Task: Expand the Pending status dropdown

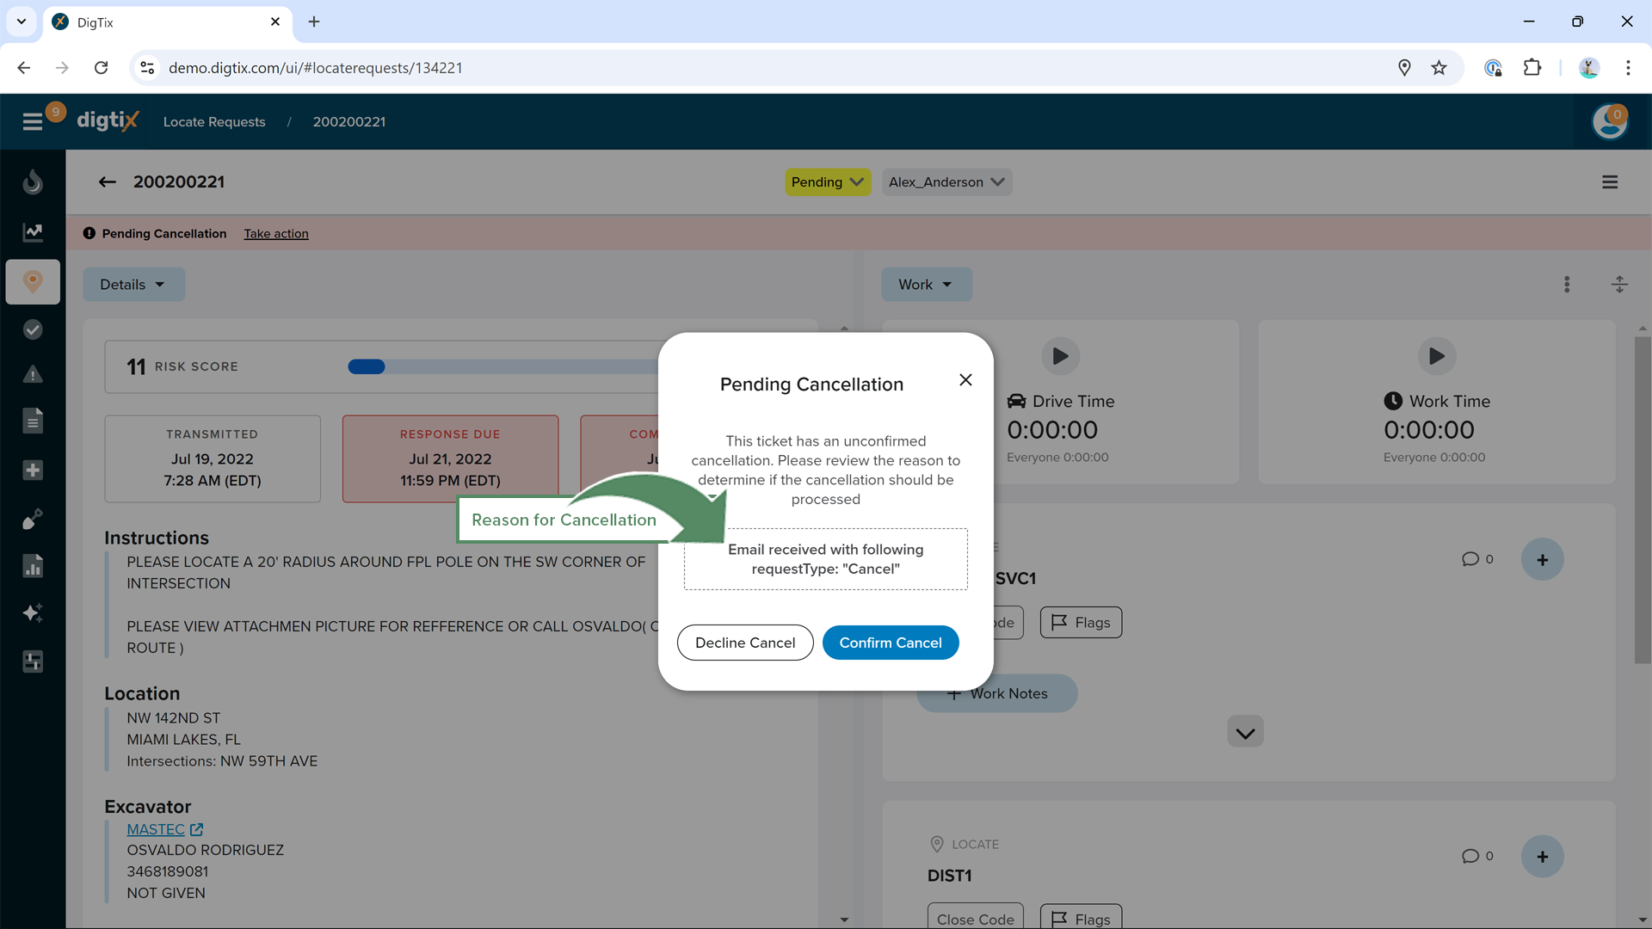Action: 827,182
